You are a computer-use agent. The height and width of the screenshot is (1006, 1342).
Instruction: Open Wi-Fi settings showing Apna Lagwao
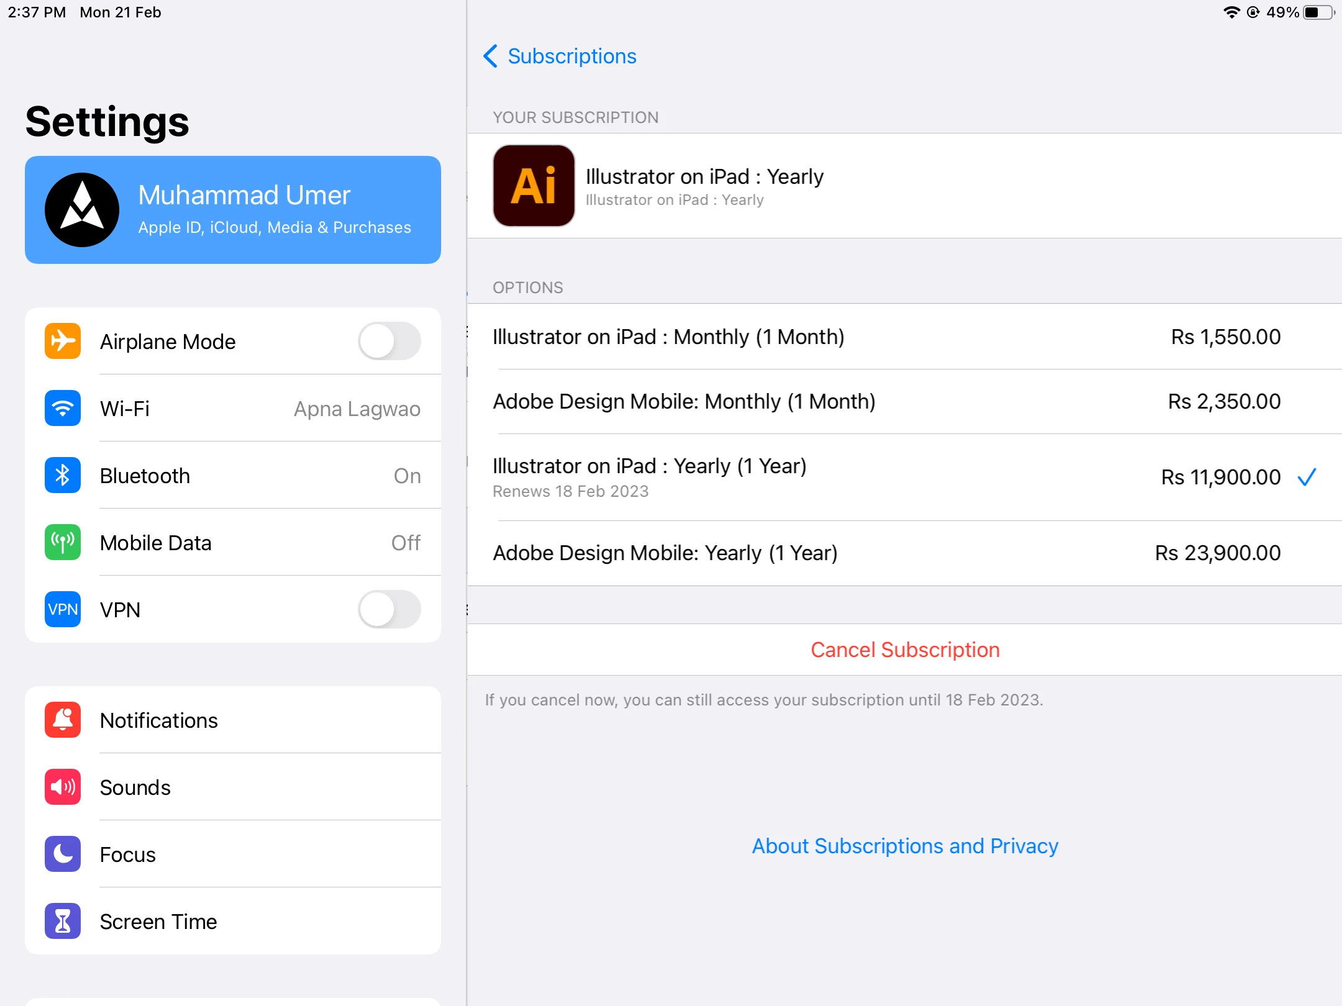(261, 409)
